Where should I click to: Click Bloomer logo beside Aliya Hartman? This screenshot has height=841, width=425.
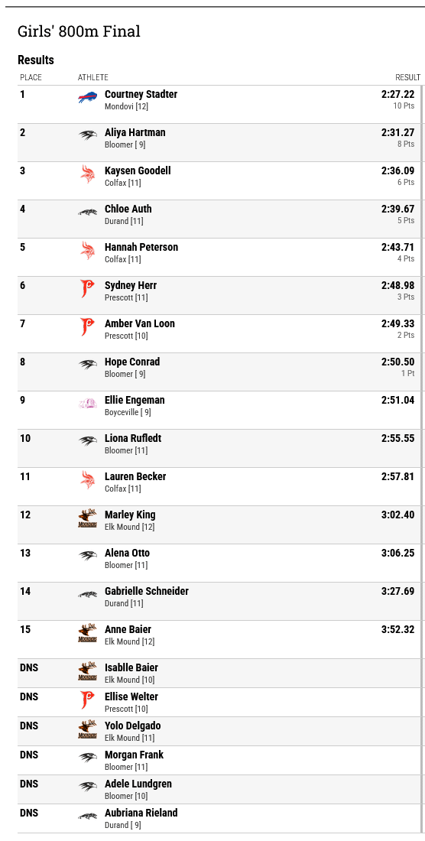(x=87, y=135)
